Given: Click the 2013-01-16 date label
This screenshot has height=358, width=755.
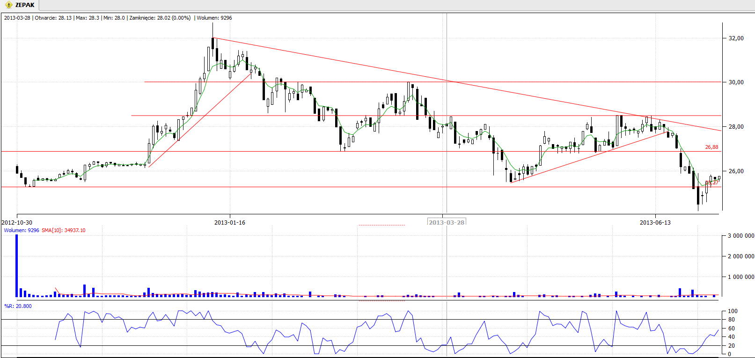Looking at the screenshot, I should pyautogui.click(x=230, y=223).
